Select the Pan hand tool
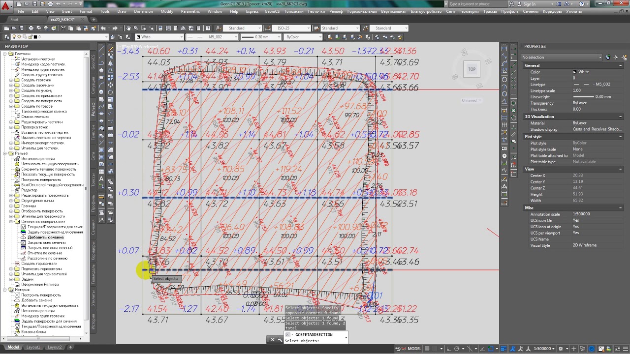Image resolution: width=630 pixels, height=354 pixels. (128, 28)
